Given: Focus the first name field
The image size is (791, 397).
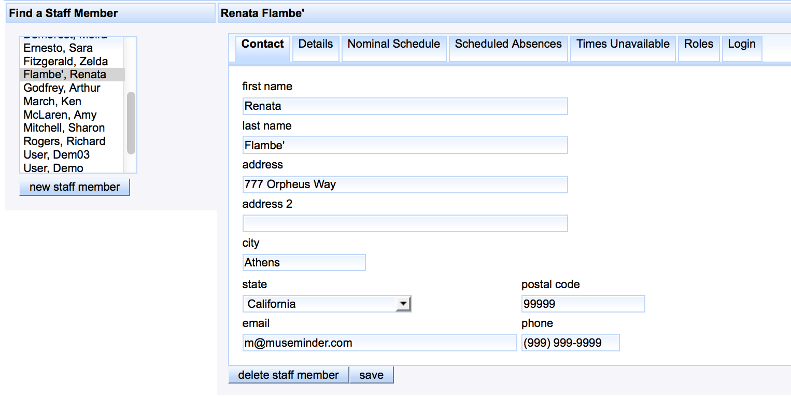Looking at the screenshot, I should coord(405,106).
